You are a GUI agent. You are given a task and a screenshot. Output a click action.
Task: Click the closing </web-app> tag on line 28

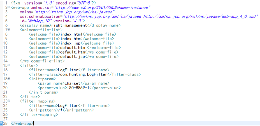(x=22, y=123)
